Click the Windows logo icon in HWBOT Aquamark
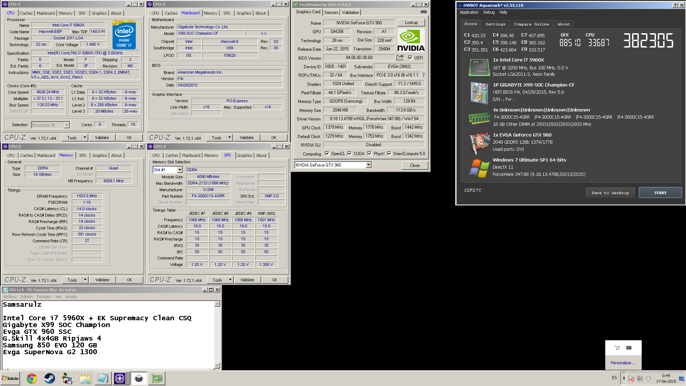Viewport: 686px width, 386px height. tap(479, 168)
